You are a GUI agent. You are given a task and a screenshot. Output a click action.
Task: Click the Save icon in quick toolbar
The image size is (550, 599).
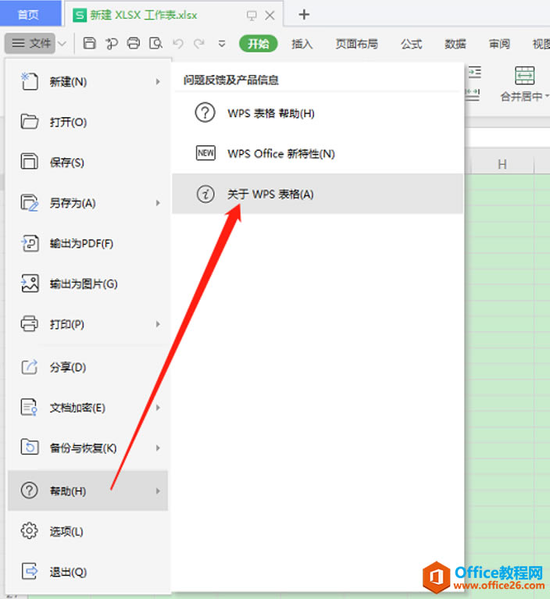(x=89, y=44)
